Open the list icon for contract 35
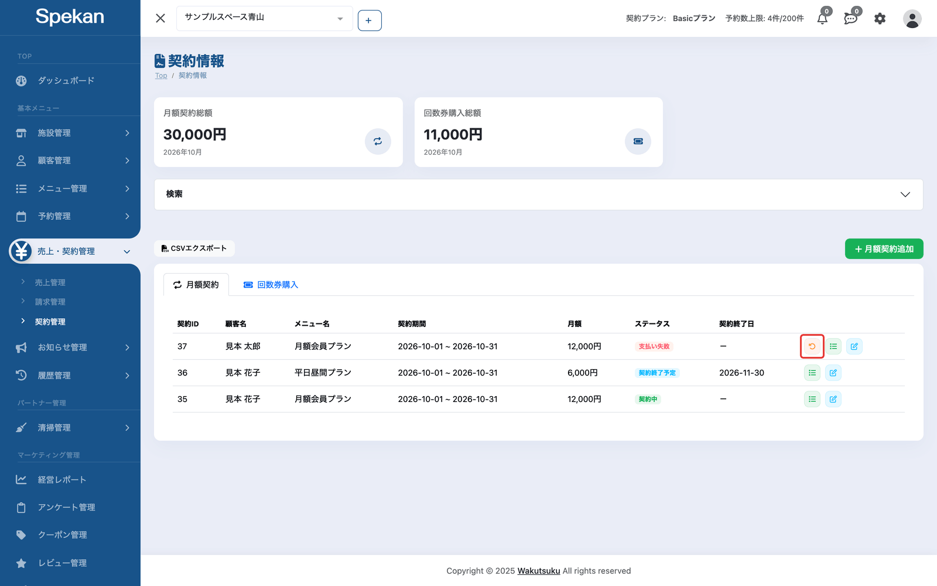This screenshot has height=586, width=937. click(812, 399)
